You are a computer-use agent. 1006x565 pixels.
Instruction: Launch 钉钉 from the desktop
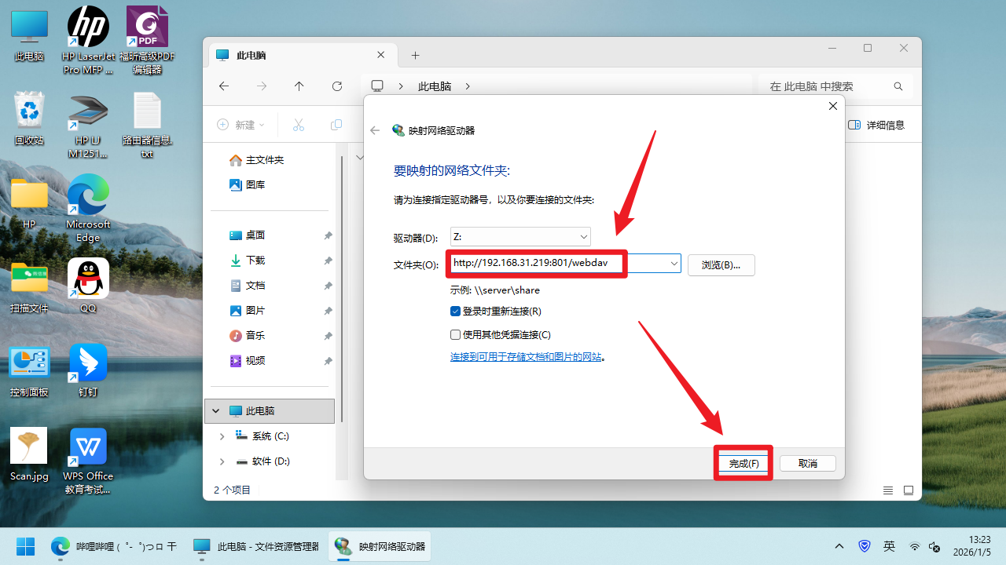click(x=87, y=363)
